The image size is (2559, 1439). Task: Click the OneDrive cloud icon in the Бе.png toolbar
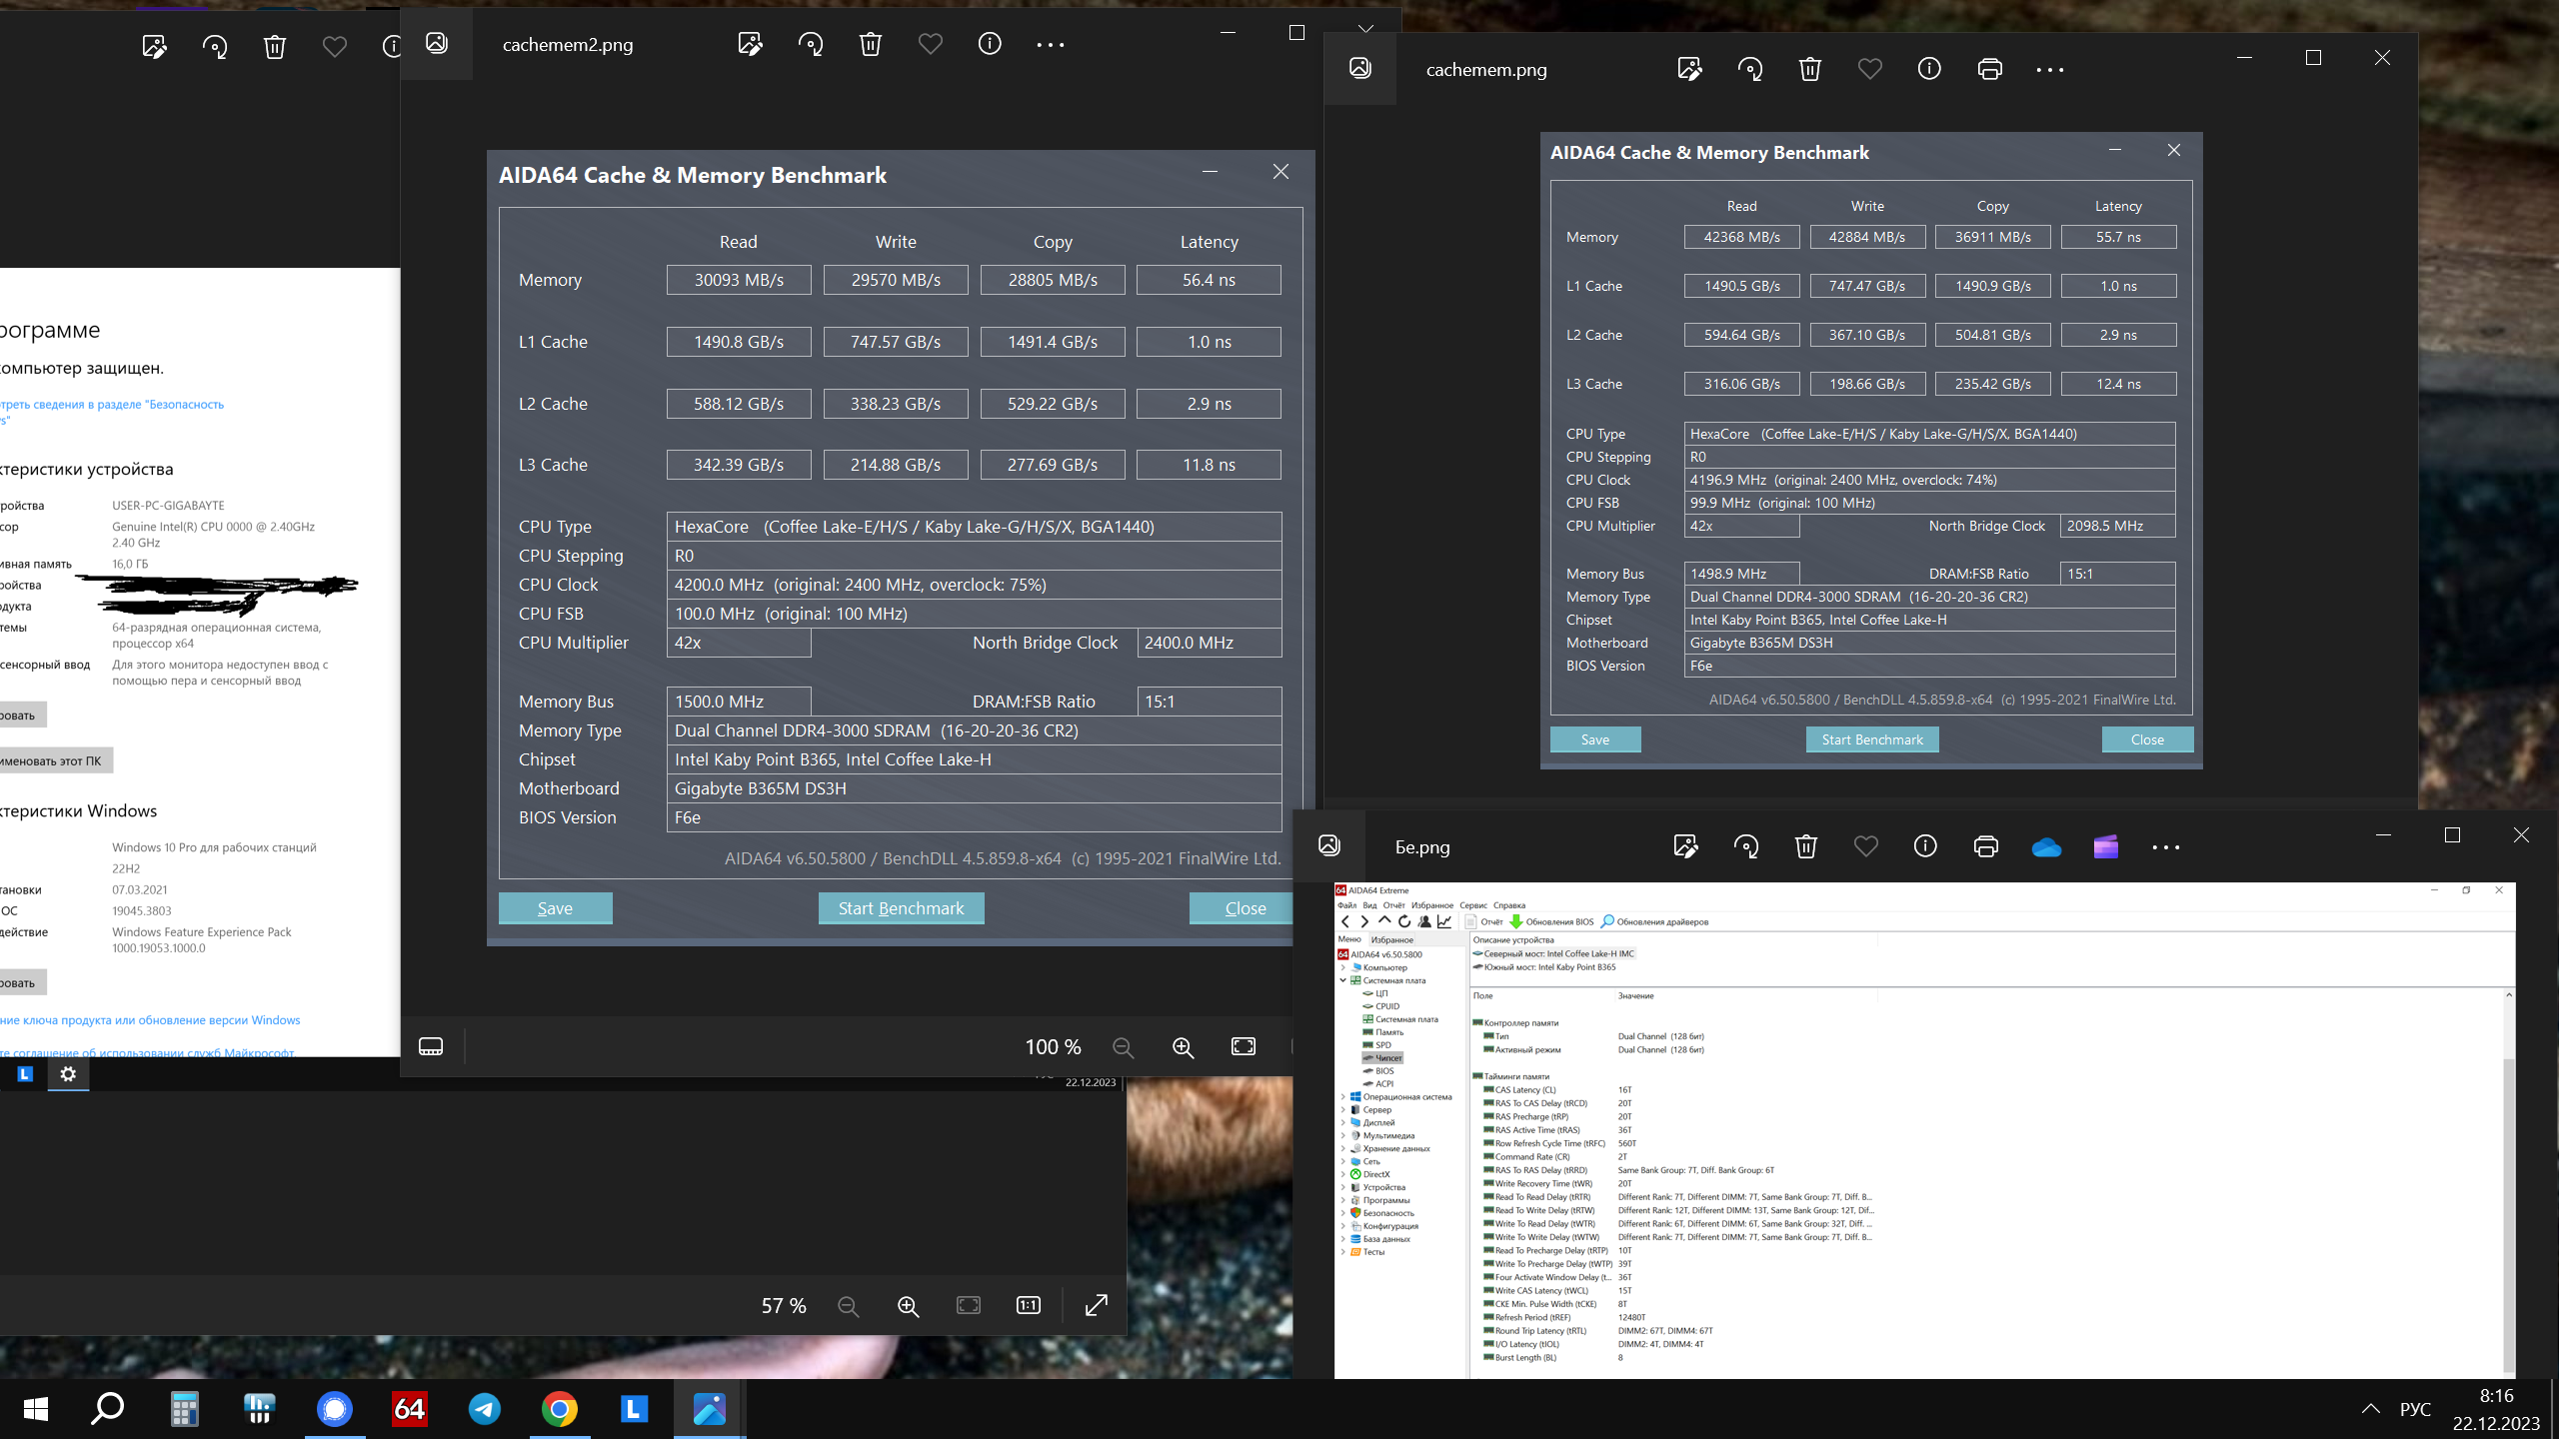click(2046, 847)
